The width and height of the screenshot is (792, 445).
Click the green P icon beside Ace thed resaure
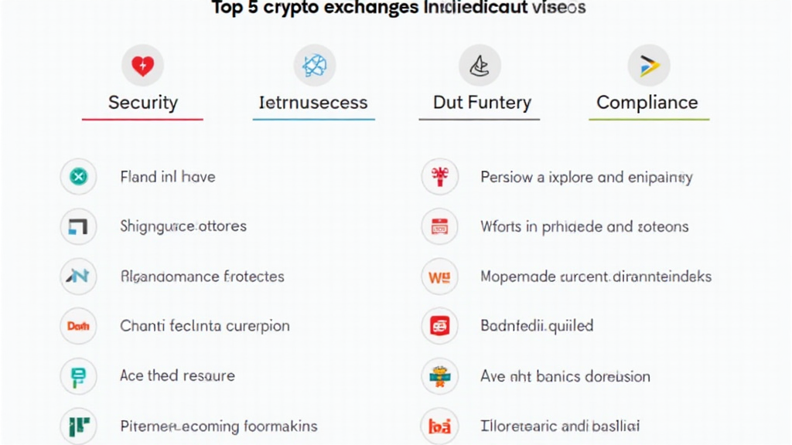click(78, 376)
